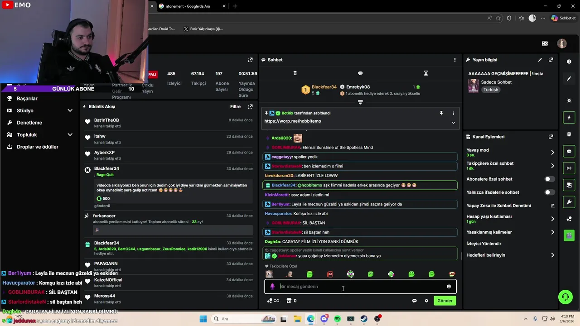
Task: Expand Yasaklanmış kelimeler arrow
Action: [552, 232]
